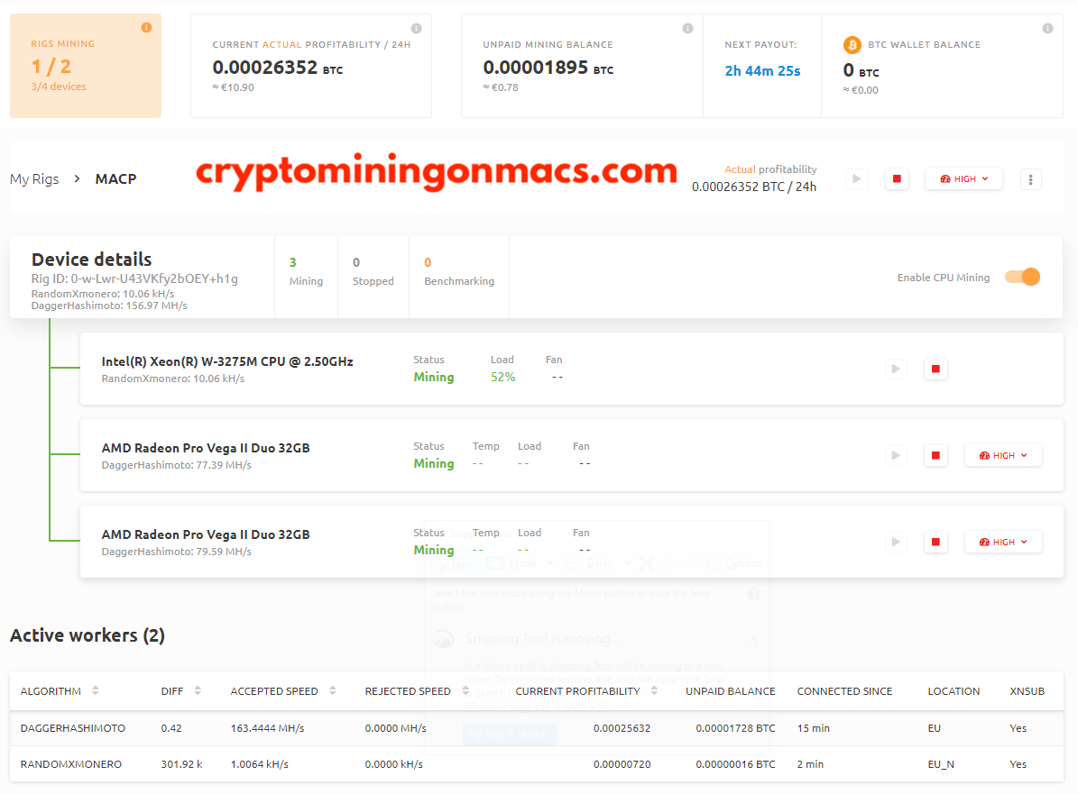The image size is (1078, 794).
Task: Click first AMD Radeon Pro Vega II Duo name
Action: tap(206, 448)
